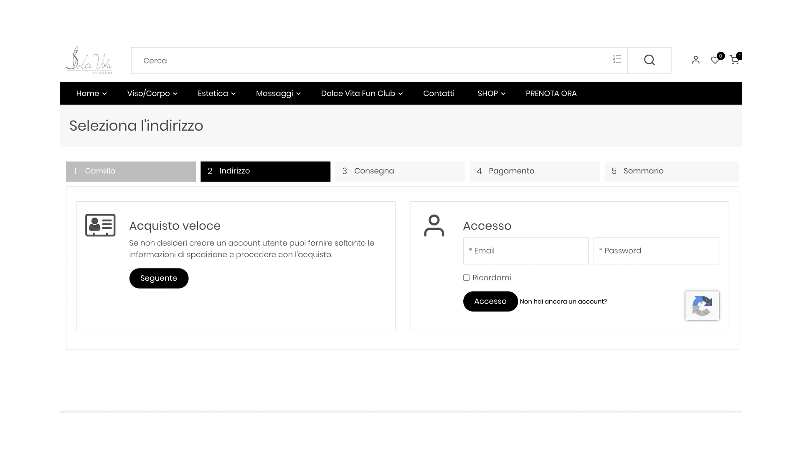The width and height of the screenshot is (802, 451).
Task: Click the black Accesso login button
Action: pos(490,302)
